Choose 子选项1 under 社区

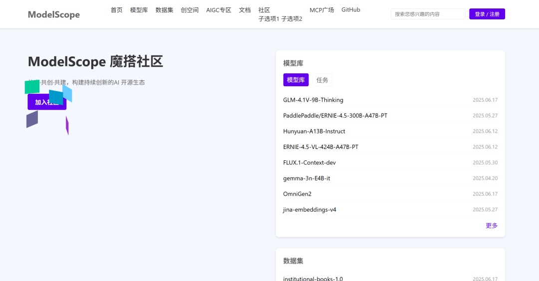pos(269,19)
